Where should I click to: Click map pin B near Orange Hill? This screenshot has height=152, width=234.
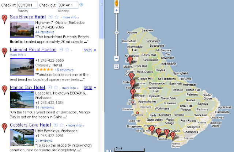pos(131,77)
